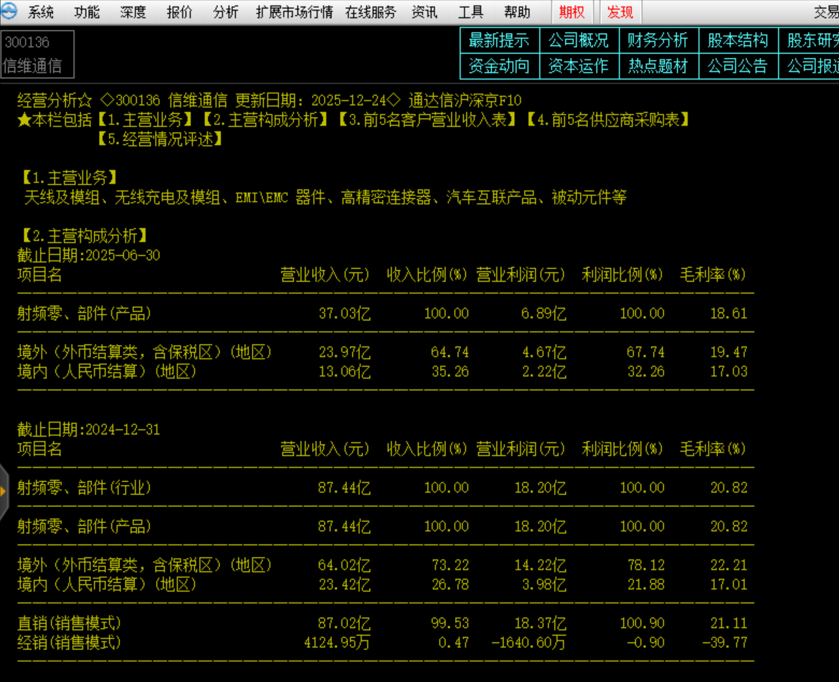Click gross margin value 22.21
This screenshot has width=839, height=682.
[x=729, y=565]
